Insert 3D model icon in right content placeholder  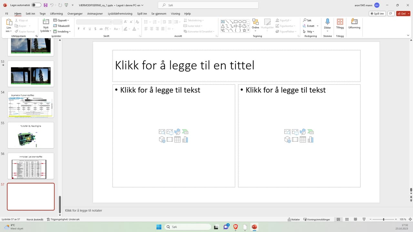click(287, 140)
